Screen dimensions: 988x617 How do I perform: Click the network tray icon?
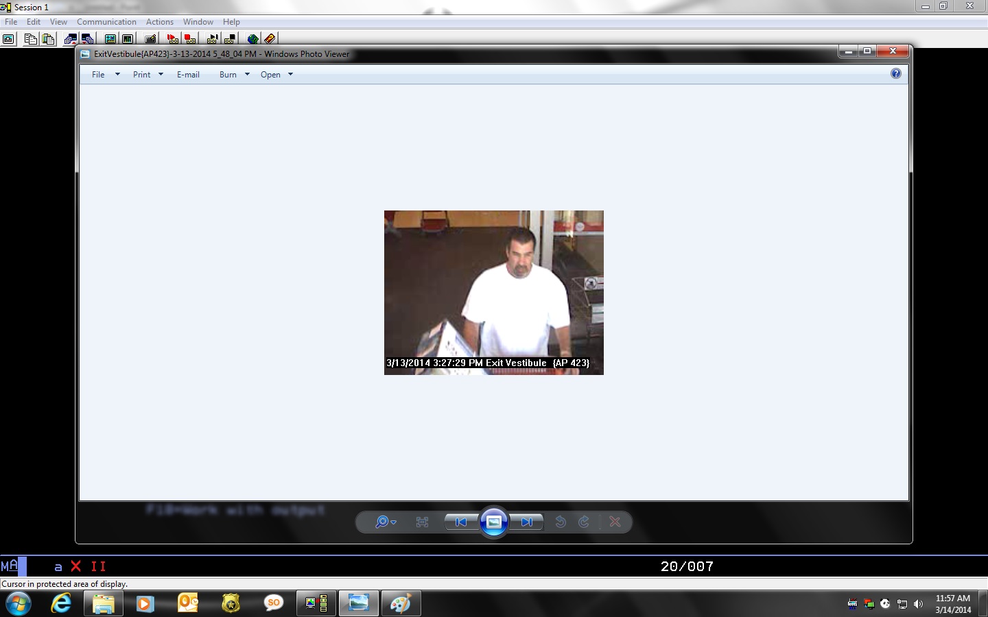[x=902, y=604]
